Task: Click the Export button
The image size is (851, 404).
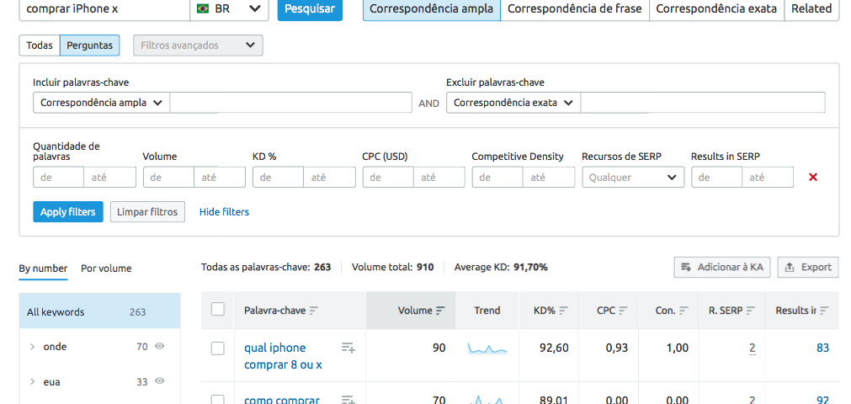Action: coord(808,267)
